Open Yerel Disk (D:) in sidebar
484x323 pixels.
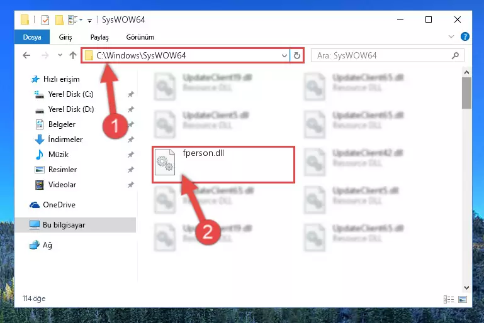pos(71,109)
